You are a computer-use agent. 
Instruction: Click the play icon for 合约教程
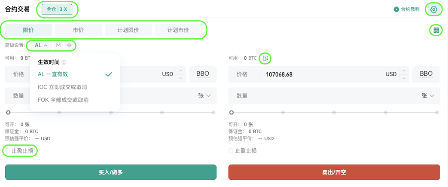[x=396, y=9]
